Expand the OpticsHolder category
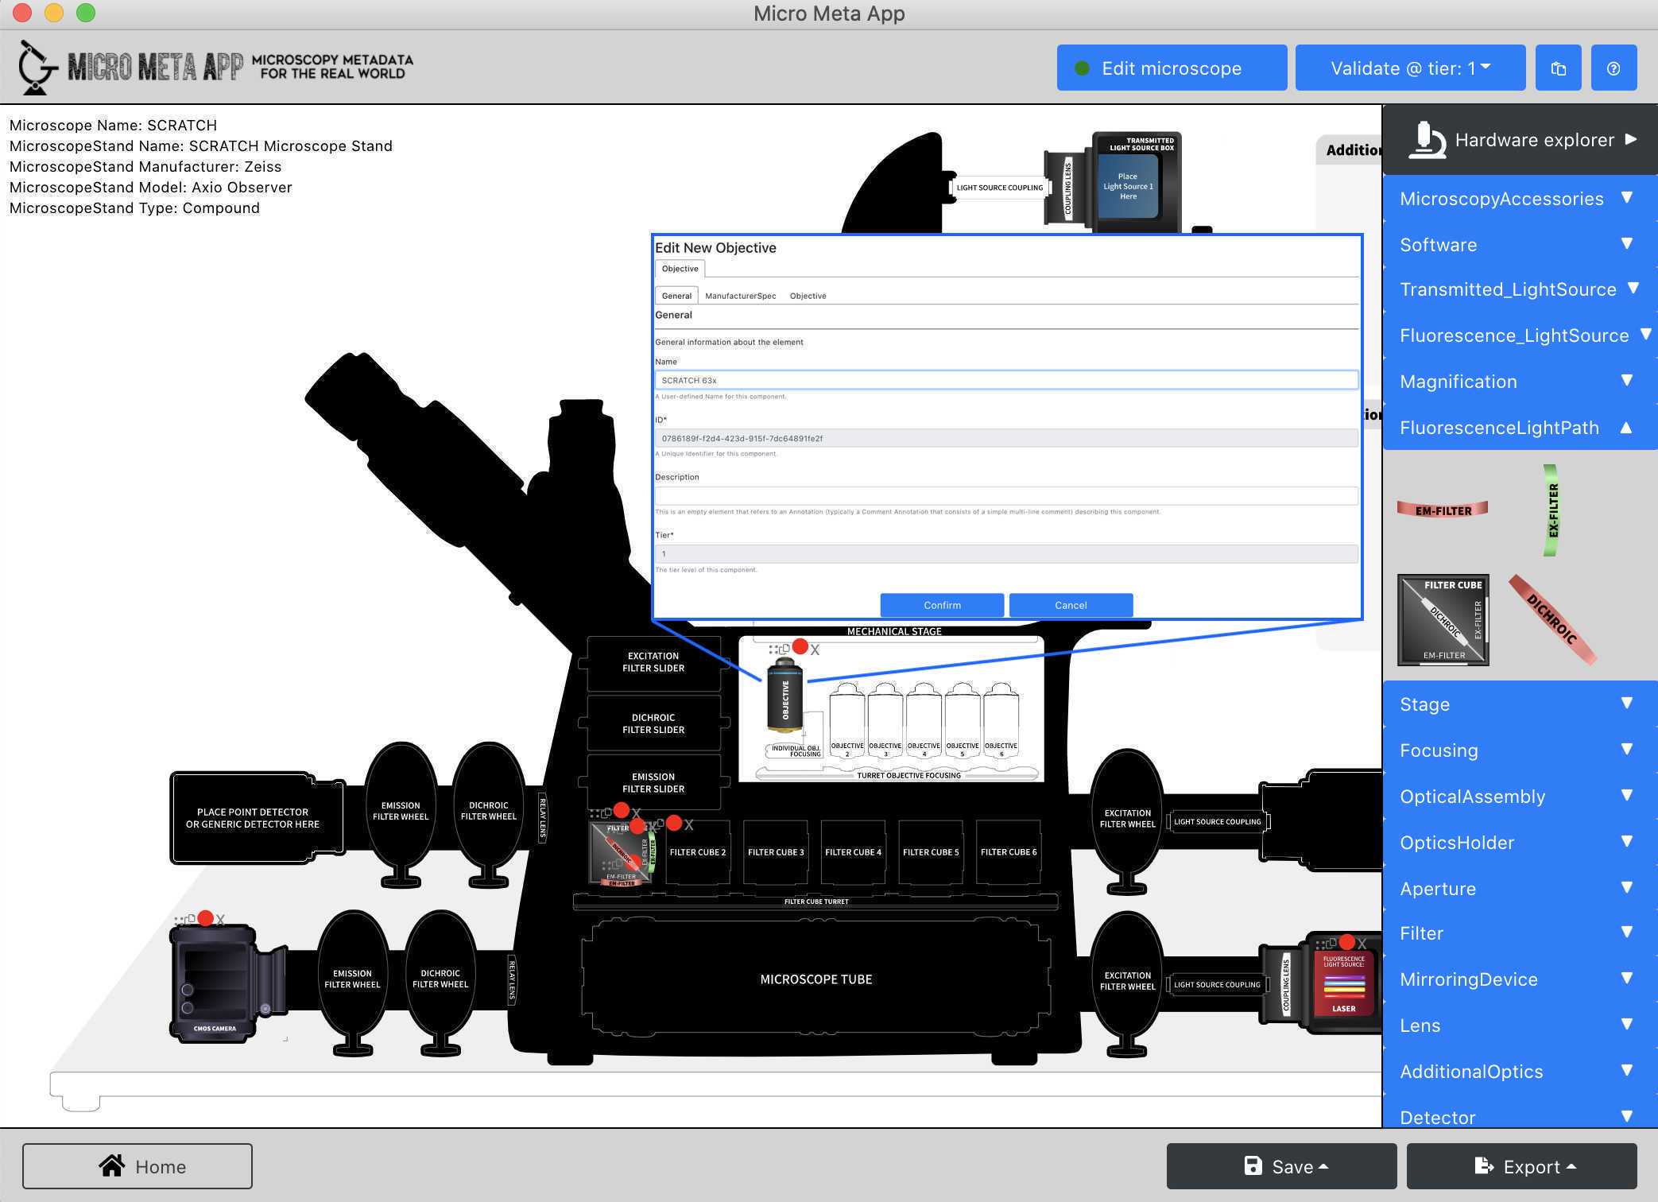1658x1202 pixels. [1520, 843]
